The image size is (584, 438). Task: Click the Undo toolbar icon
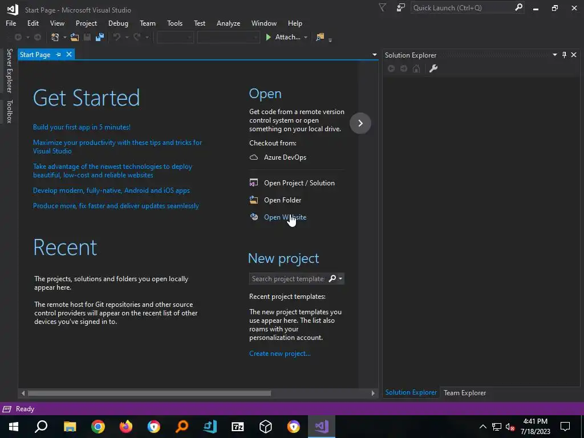[x=117, y=37]
